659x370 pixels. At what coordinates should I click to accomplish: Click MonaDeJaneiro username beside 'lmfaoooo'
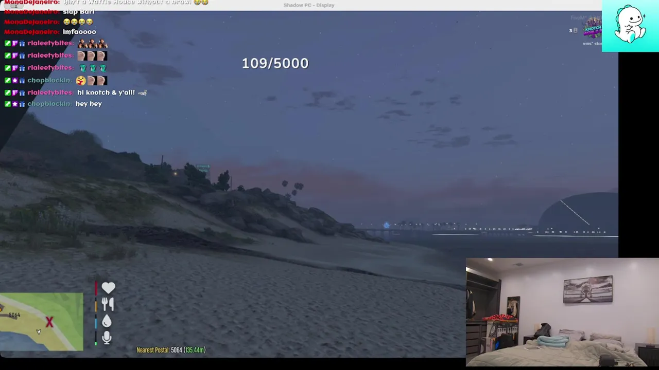32,32
